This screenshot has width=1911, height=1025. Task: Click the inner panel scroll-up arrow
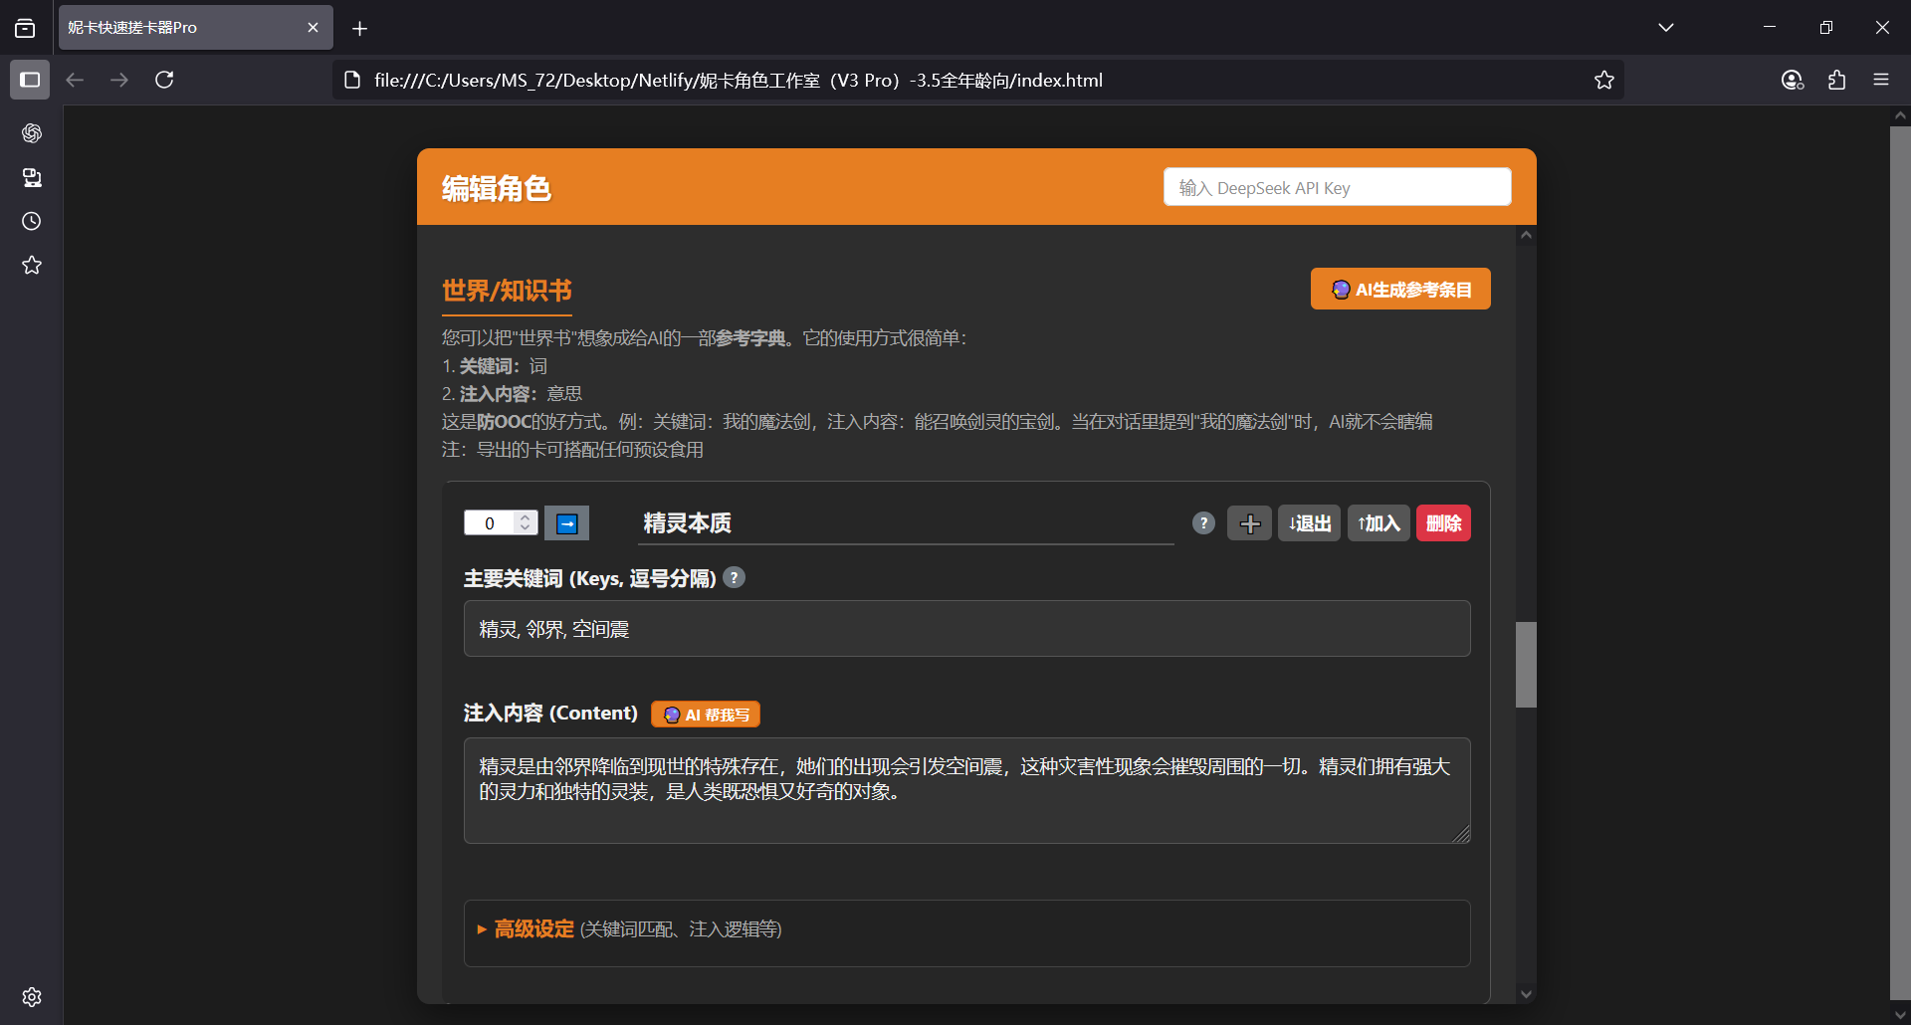tap(1526, 236)
